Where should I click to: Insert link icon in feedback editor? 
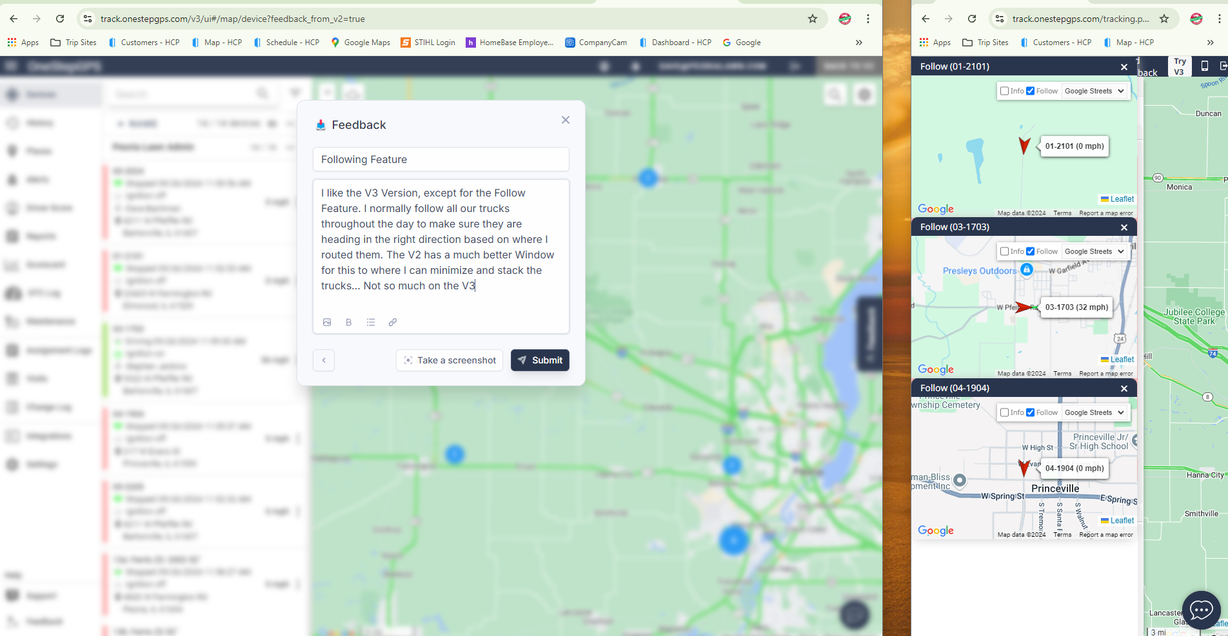tap(393, 322)
